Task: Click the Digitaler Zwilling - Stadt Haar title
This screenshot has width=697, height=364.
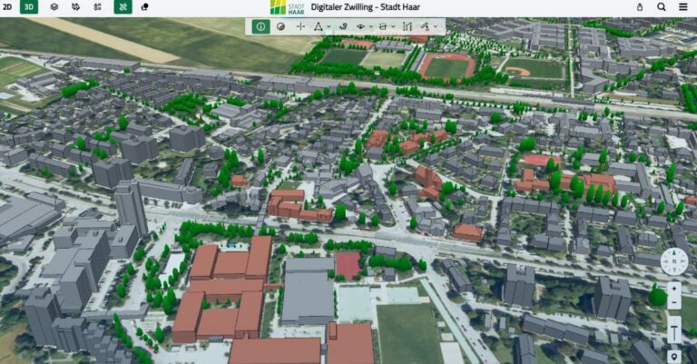Action: pyautogui.click(x=366, y=7)
